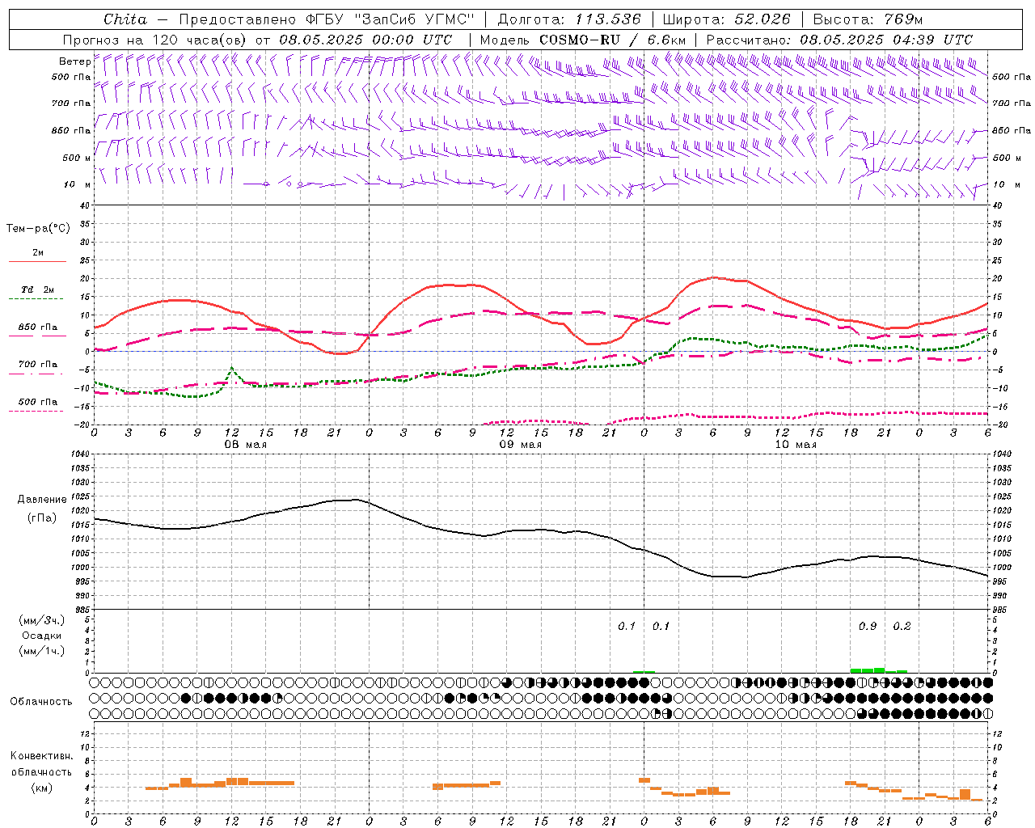Click the 'Модель COSMO-RU / 6.6км' text
Viewport: 1035px width, 828px height.
pyautogui.click(x=583, y=40)
